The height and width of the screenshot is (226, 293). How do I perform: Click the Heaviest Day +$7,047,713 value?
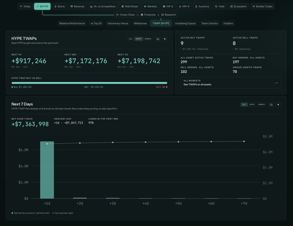click(x=73, y=123)
